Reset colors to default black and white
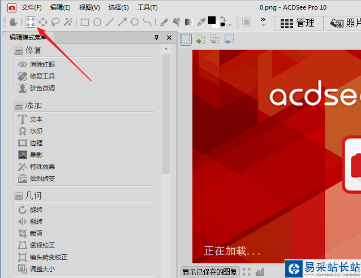Screen dimensions: 361x278 coord(223,25)
